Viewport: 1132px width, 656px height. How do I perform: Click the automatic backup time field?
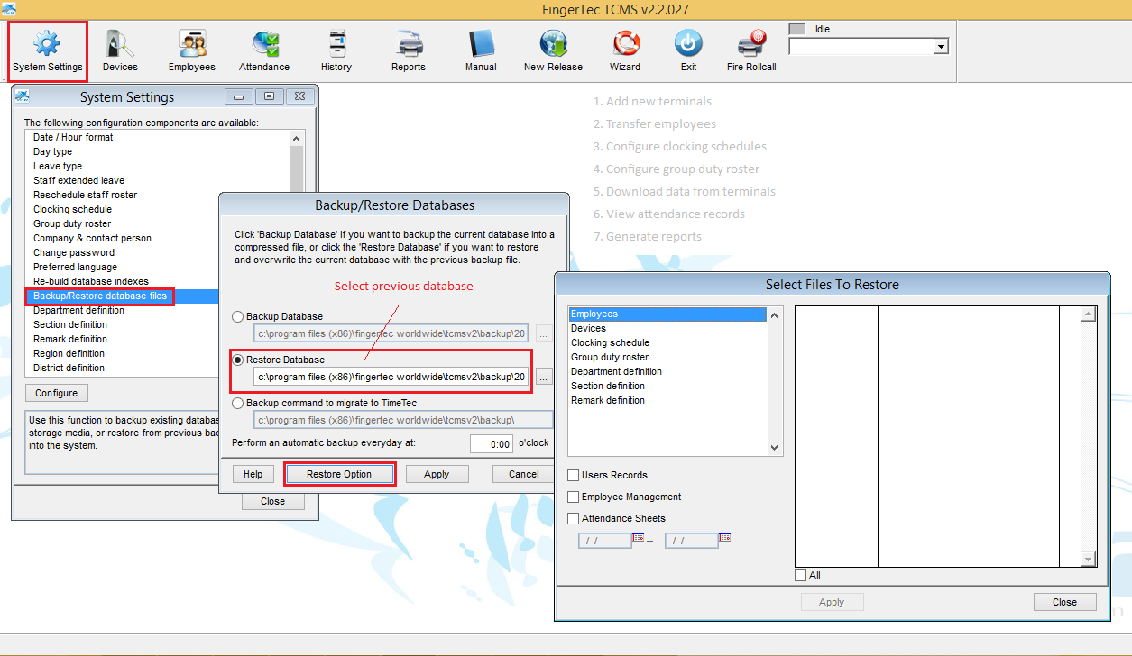tap(492, 444)
